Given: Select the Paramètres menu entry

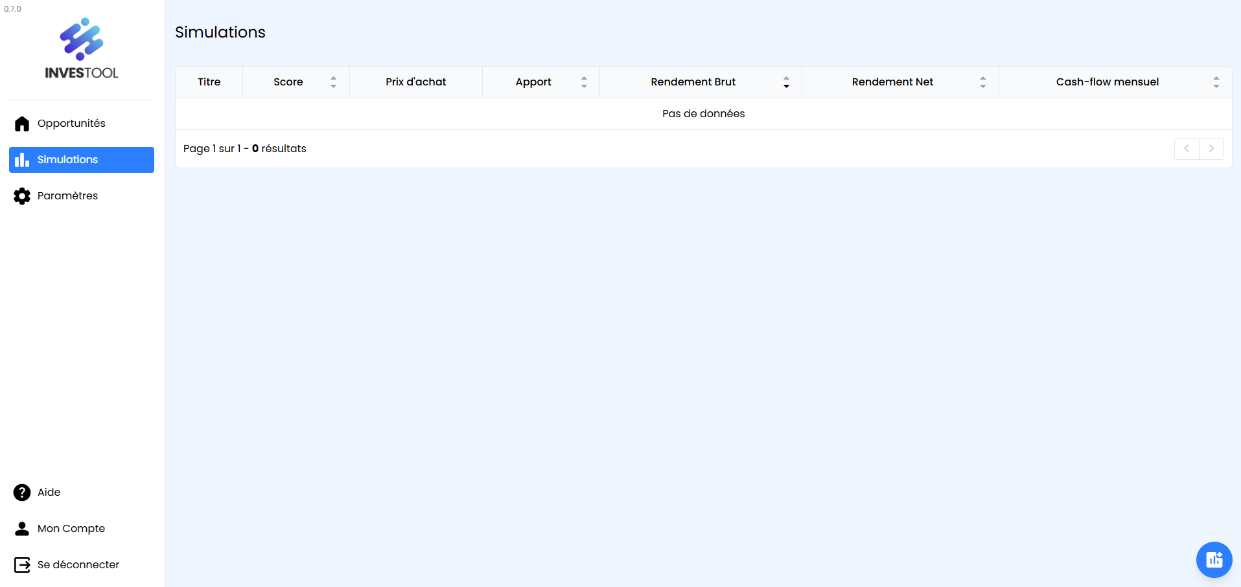Looking at the screenshot, I should pos(67,196).
